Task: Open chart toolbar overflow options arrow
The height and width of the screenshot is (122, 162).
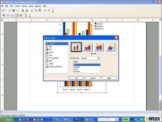Action: point(30,16)
